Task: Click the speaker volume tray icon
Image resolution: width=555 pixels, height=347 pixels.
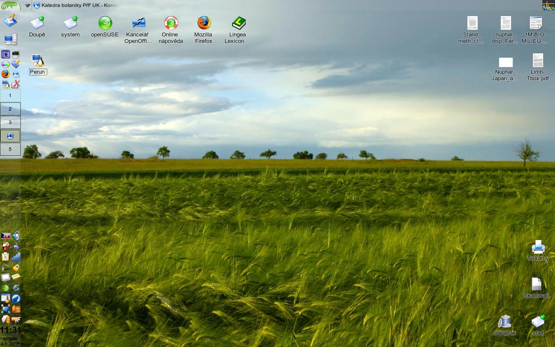Action: pyautogui.click(x=16, y=236)
